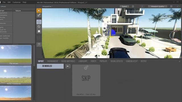Activate the rotate tool

(39, 27)
